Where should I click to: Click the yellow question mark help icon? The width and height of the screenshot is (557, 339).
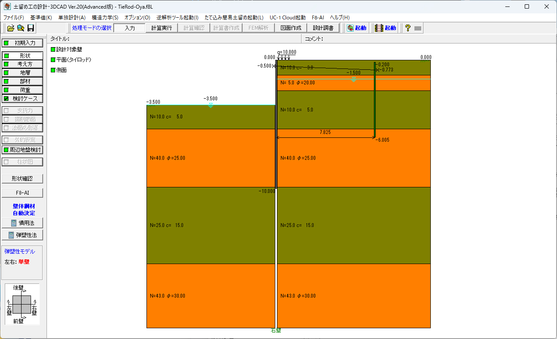[408, 28]
